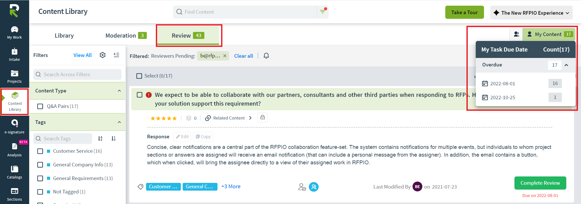Click the Take a Tour button
Screen dimensions: 581x204
(464, 12)
